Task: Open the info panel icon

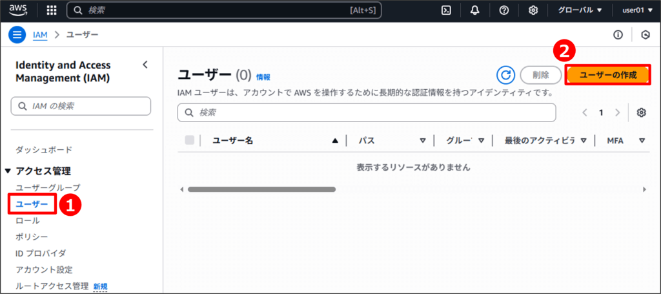Action: click(618, 35)
